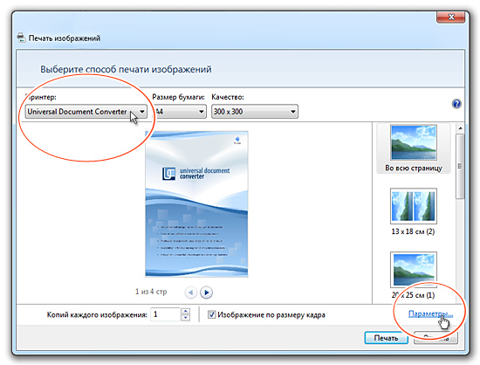Toggle the 'Изображение по размеру кадра' checkbox
Viewport: 480px width, 365px height.
(x=211, y=314)
